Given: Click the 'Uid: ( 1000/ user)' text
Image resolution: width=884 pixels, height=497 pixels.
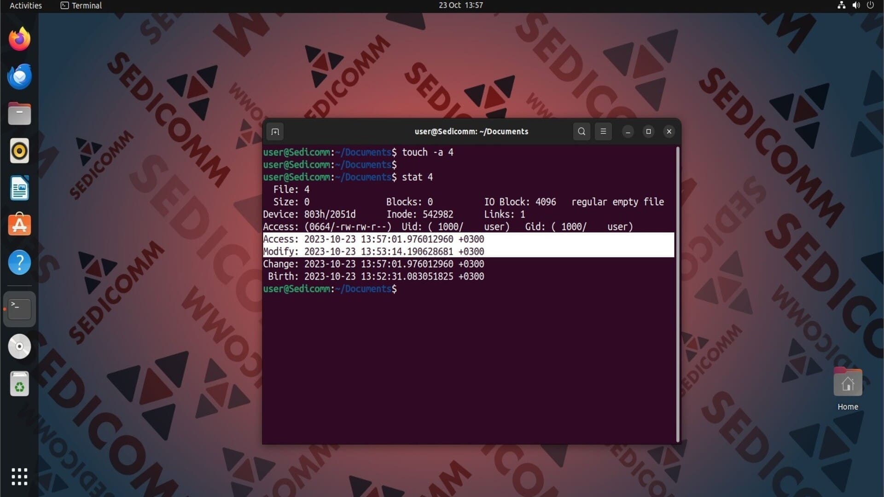Looking at the screenshot, I should coord(455,227).
